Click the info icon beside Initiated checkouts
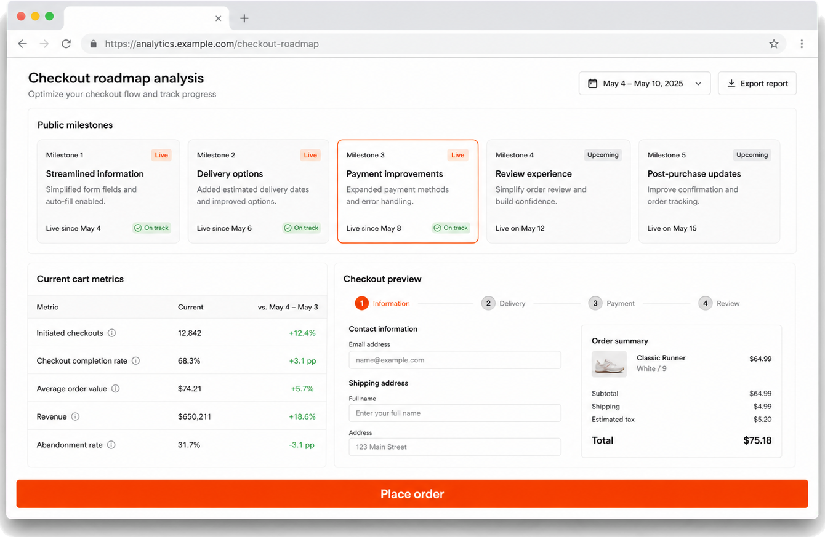The width and height of the screenshot is (825, 537). point(112,333)
